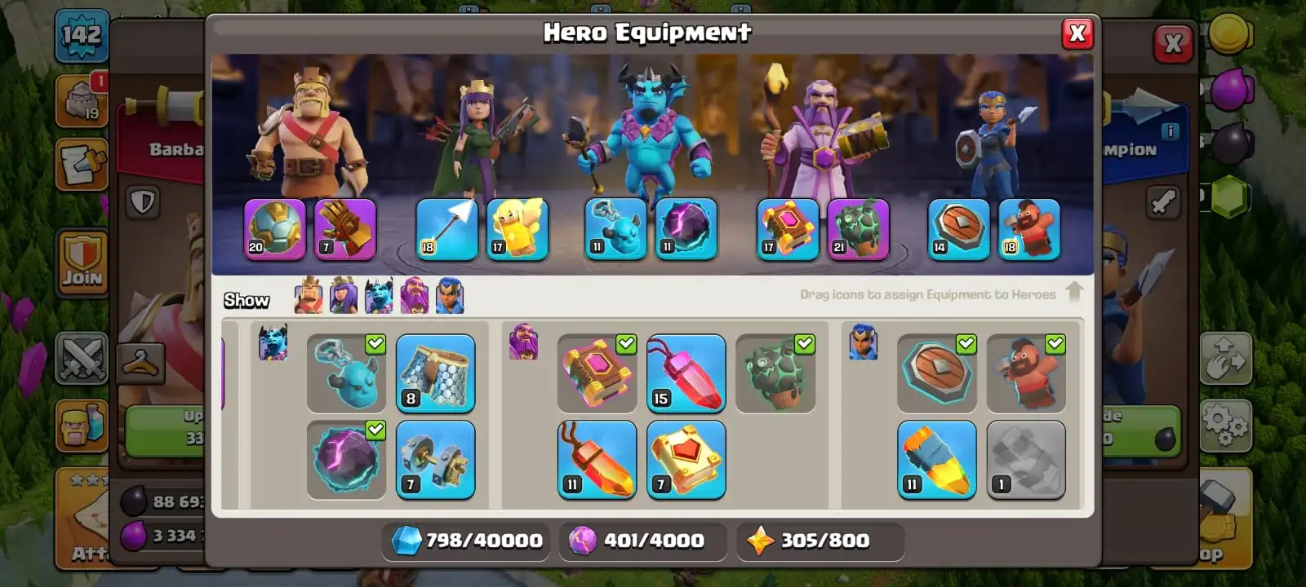Select the level 7 Noble Iron dumbbell equipment
The width and height of the screenshot is (1306, 587).
436,460
